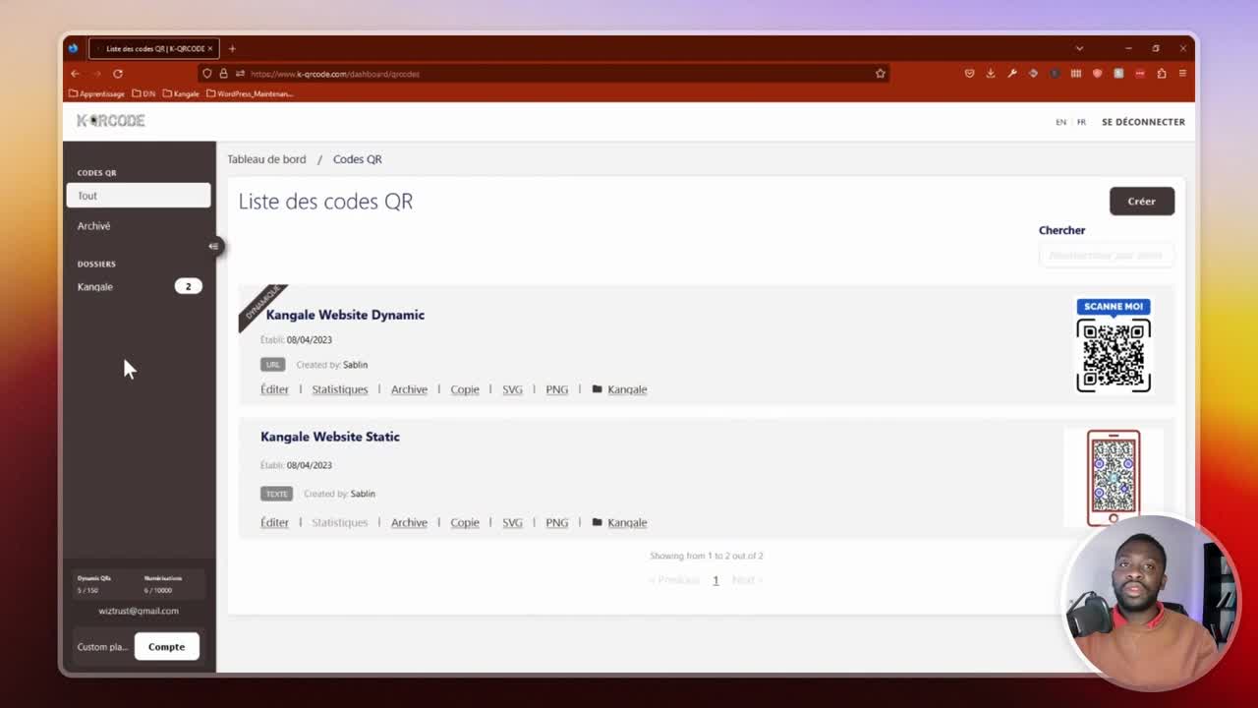Click the browser address bar URL
This screenshot has width=1258, height=708.
(x=335, y=74)
